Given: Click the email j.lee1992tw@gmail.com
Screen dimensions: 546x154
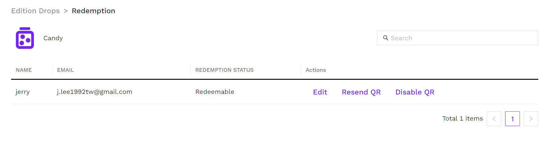Looking at the screenshot, I should pyautogui.click(x=94, y=92).
